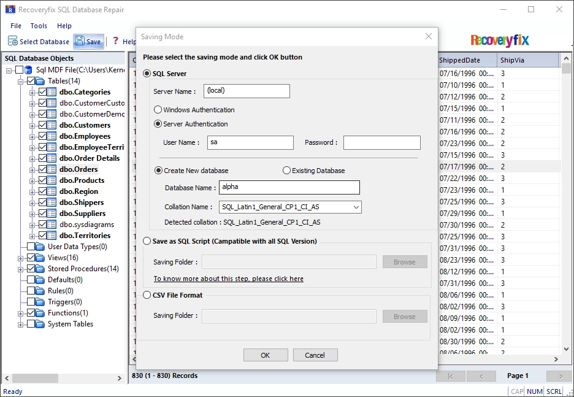Select Windows Authentication radio button
Image resolution: width=574 pixels, height=397 pixels.
(x=158, y=109)
